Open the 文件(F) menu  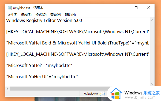[12, 15]
